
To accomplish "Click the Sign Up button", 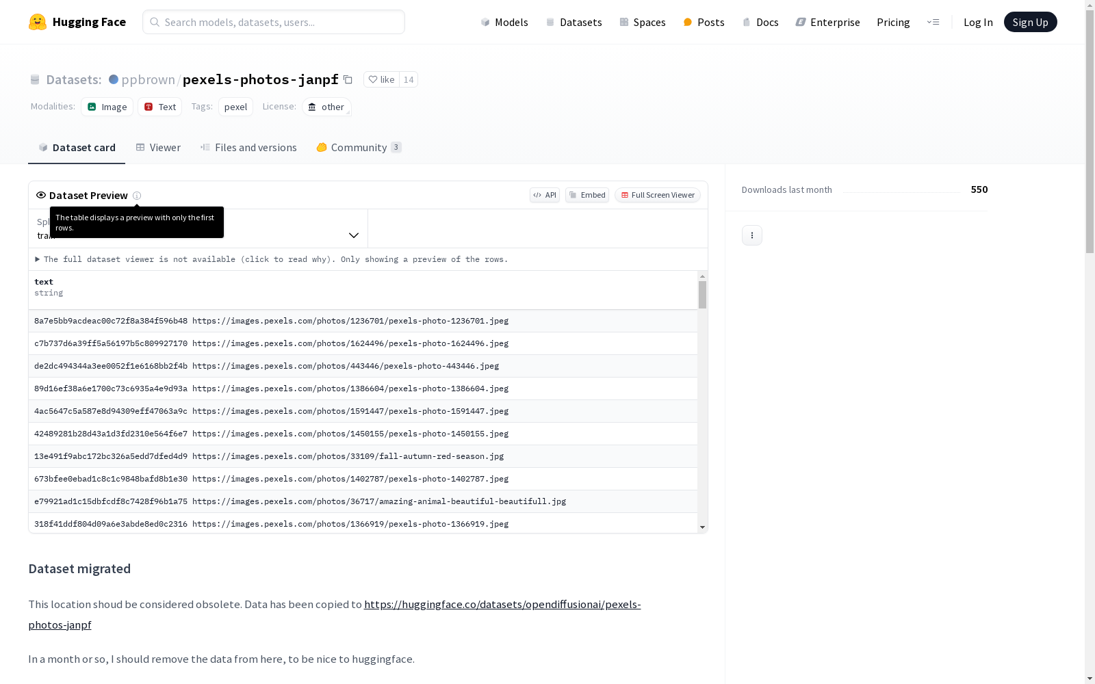I will [1030, 22].
